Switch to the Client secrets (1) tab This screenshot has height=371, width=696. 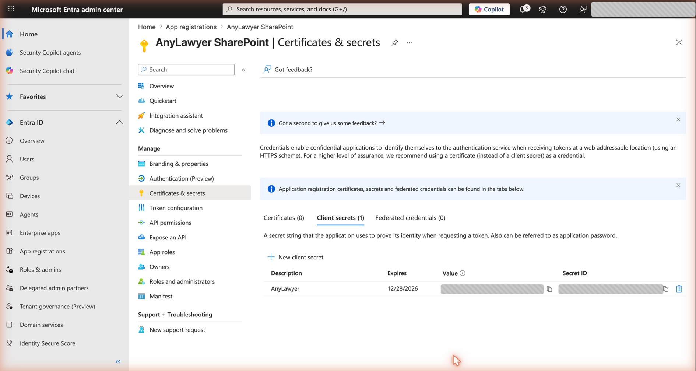(x=340, y=218)
